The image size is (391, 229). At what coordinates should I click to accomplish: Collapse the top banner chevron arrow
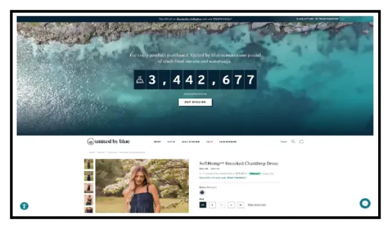pyautogui.click(x=343, y=19)
